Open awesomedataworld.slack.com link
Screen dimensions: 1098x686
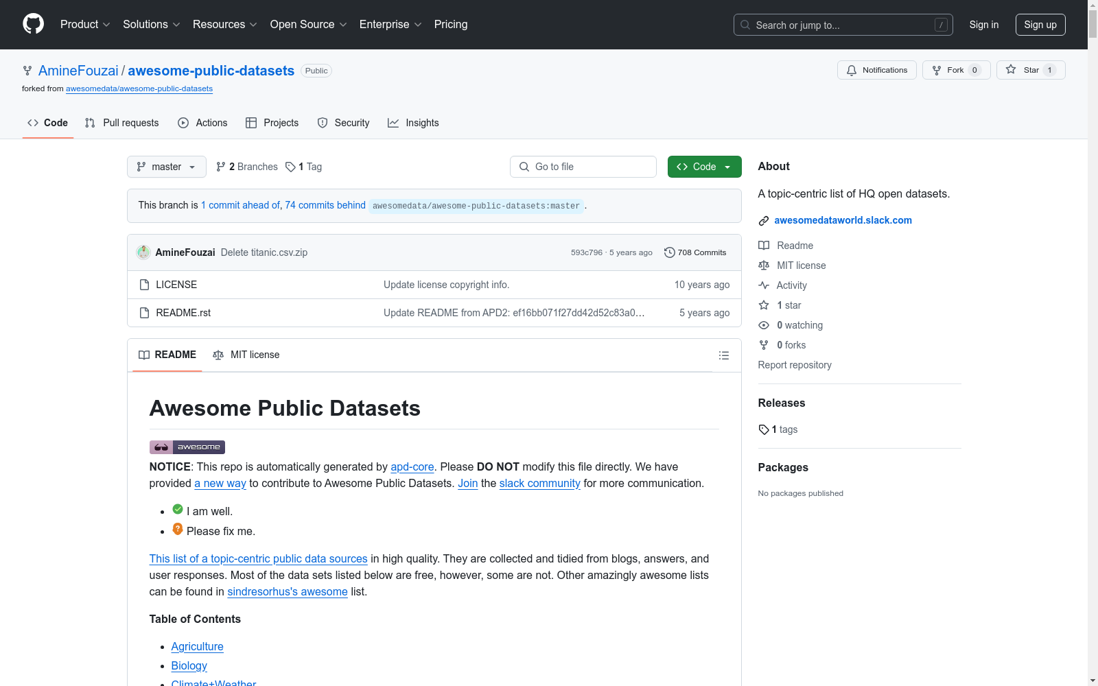(843, 220)
